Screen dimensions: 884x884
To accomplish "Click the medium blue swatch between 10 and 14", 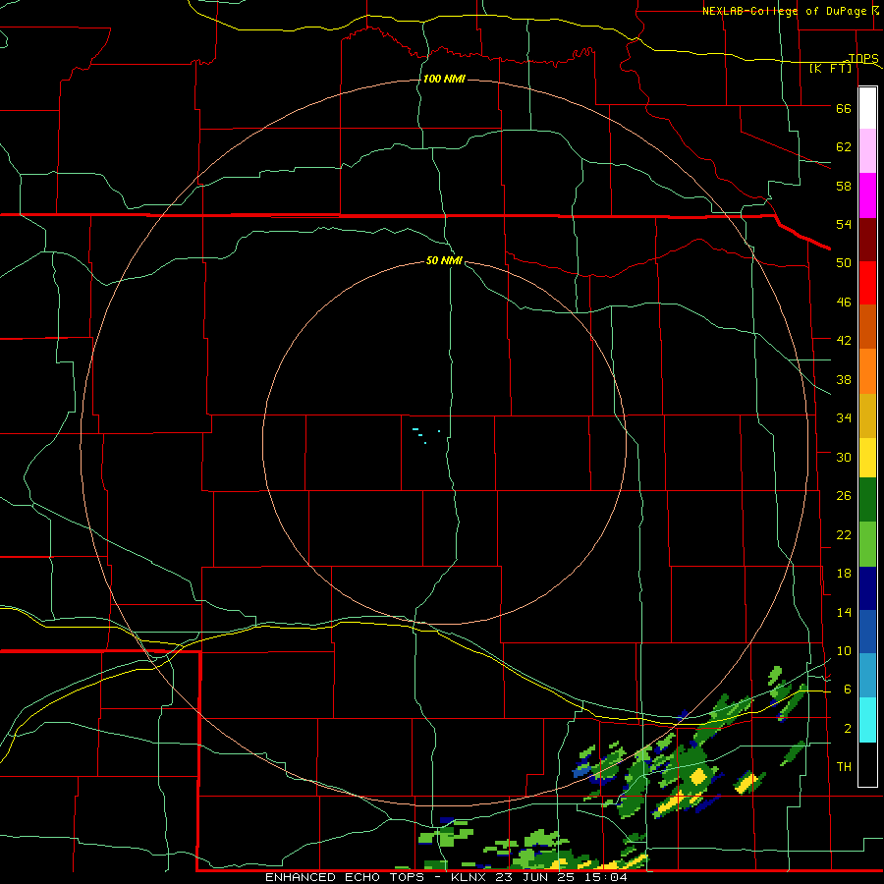I will (x=867, y=632).
